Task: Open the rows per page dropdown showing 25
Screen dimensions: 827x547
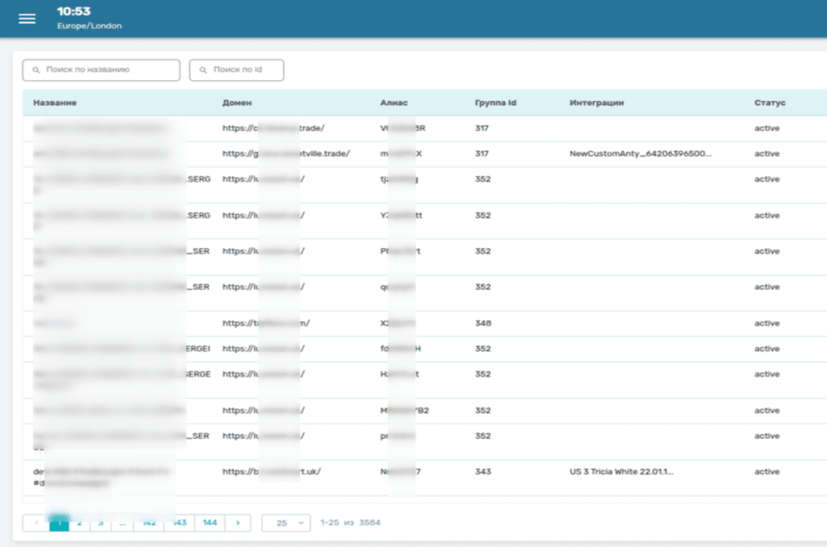Action: pyautogui.click(x=286, y=523)
